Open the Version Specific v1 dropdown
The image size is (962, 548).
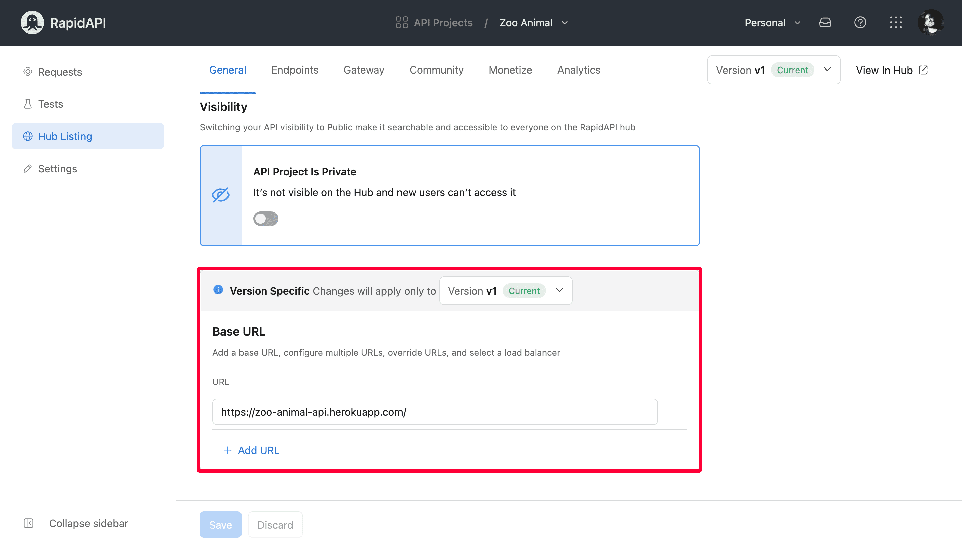[505, 291]
